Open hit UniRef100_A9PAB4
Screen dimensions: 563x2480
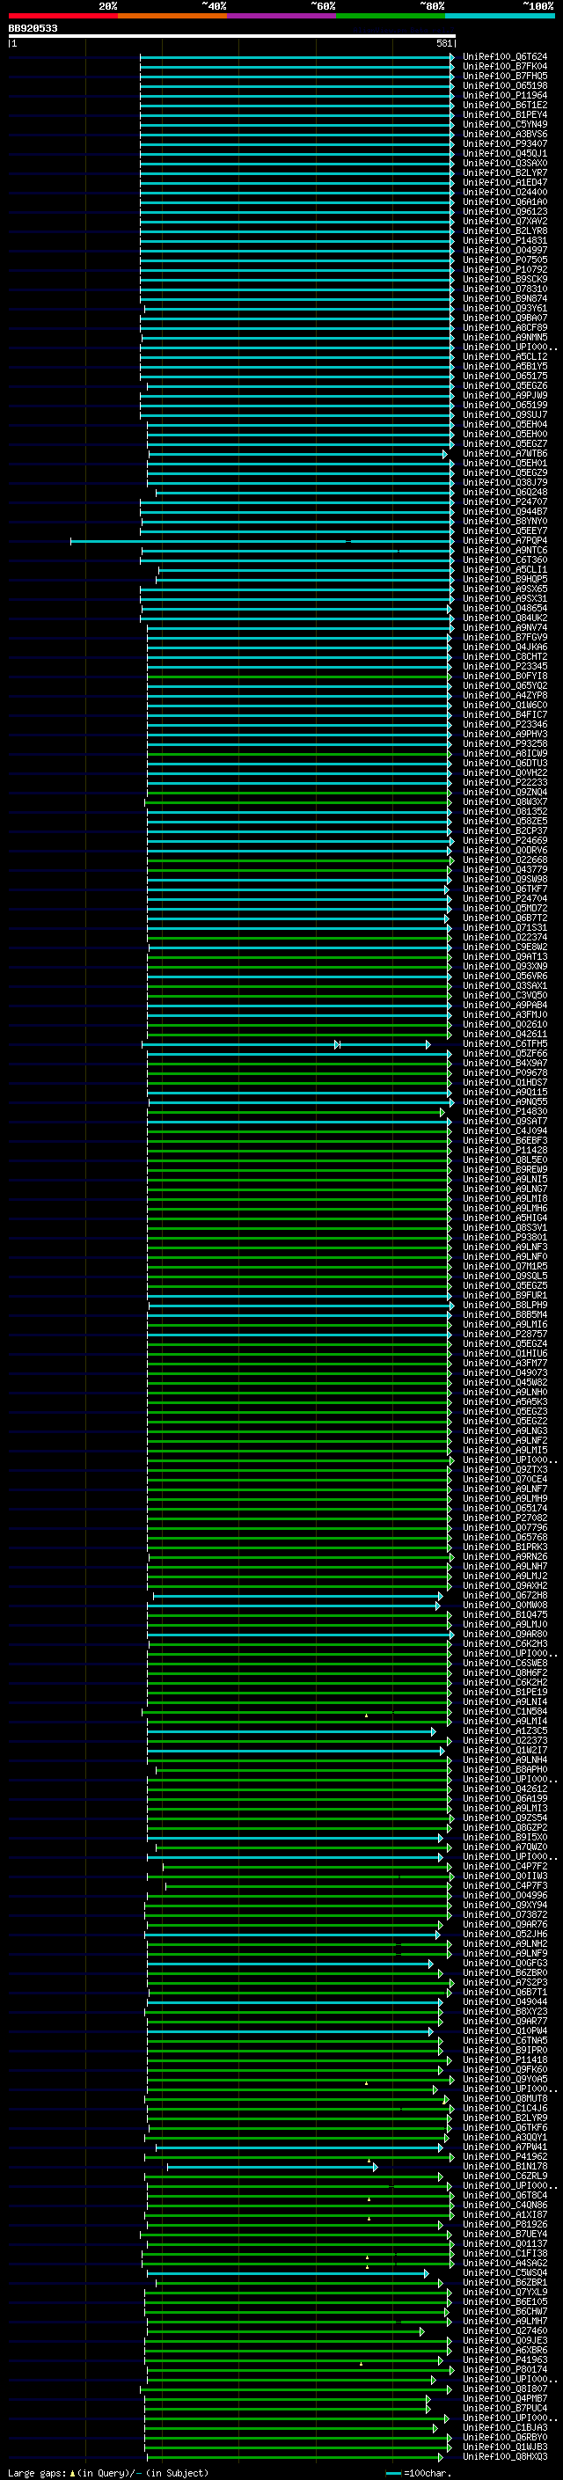tap(504, 1005)
